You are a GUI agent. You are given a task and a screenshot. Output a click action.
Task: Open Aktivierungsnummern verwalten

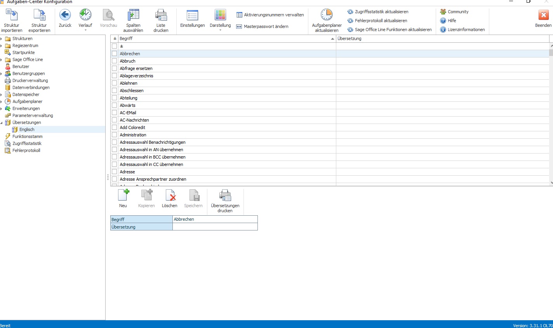tap(270, 15)
